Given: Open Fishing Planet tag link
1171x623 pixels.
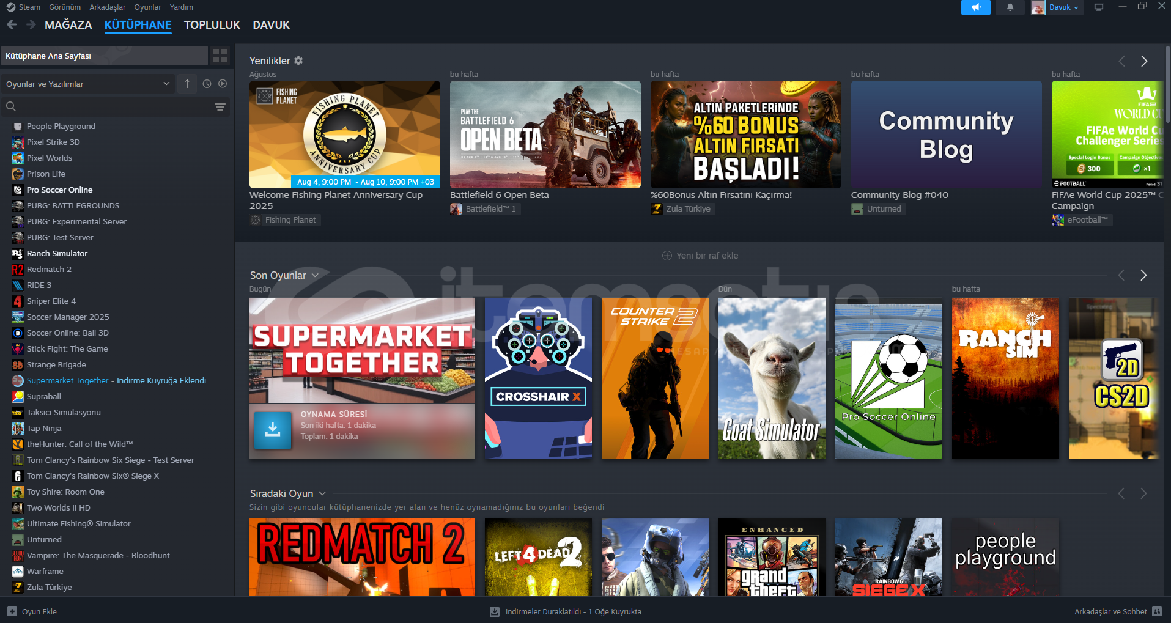Looking at the screenshot, I should [284, 220].
